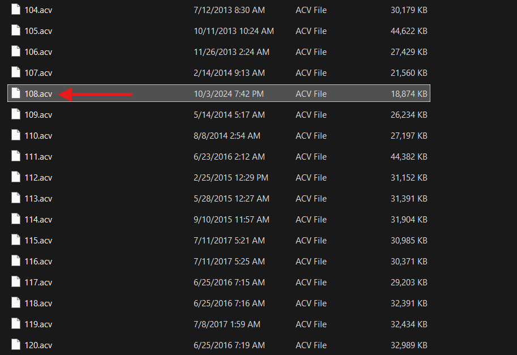The width and height of the screenshot is (517, 355).
Task: Select the 113.acv file entry
Action: pyautogui.click(x=38, y=199)
